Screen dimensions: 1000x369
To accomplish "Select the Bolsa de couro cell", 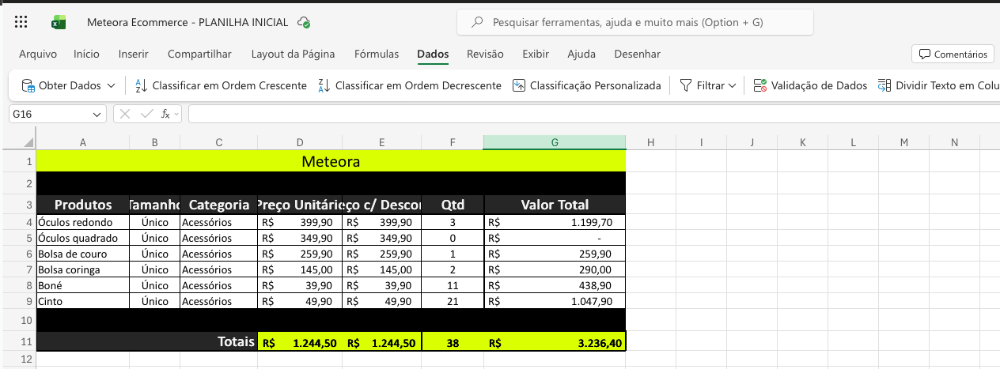I will point(83,254).
